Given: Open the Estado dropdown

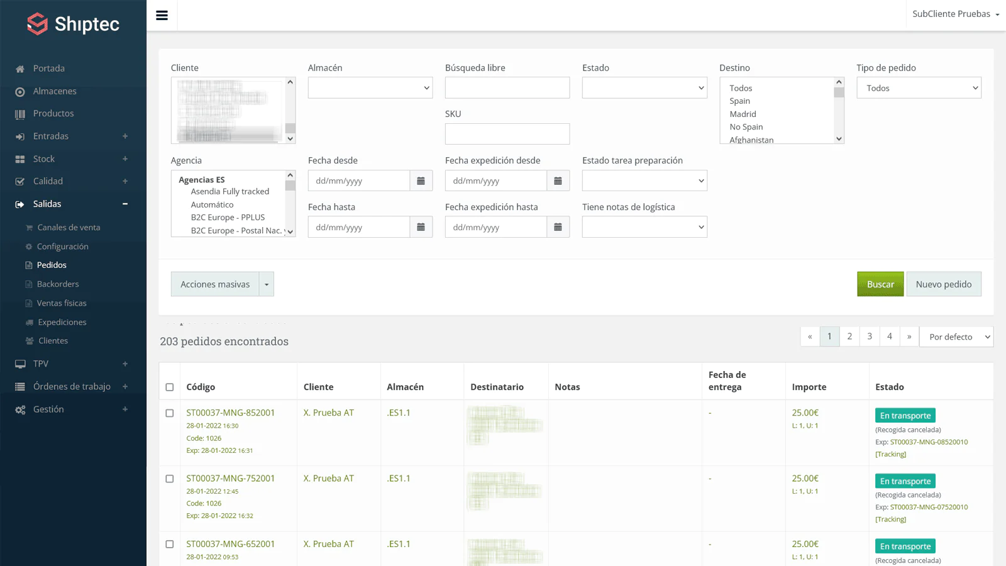Looking at the screenshot, I should coord(644,88).
